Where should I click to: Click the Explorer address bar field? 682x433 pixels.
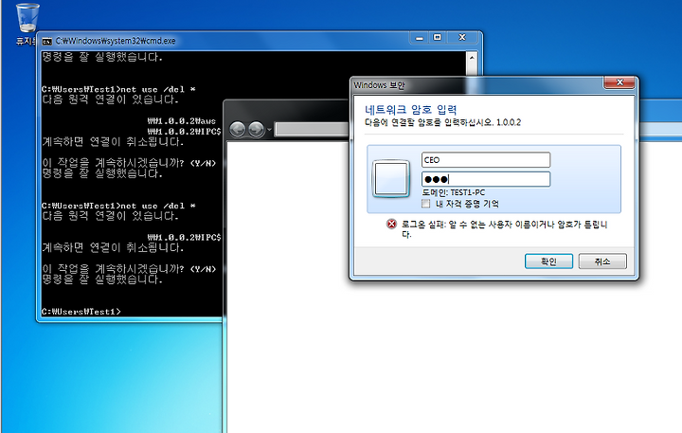click(x=312, y=129)
